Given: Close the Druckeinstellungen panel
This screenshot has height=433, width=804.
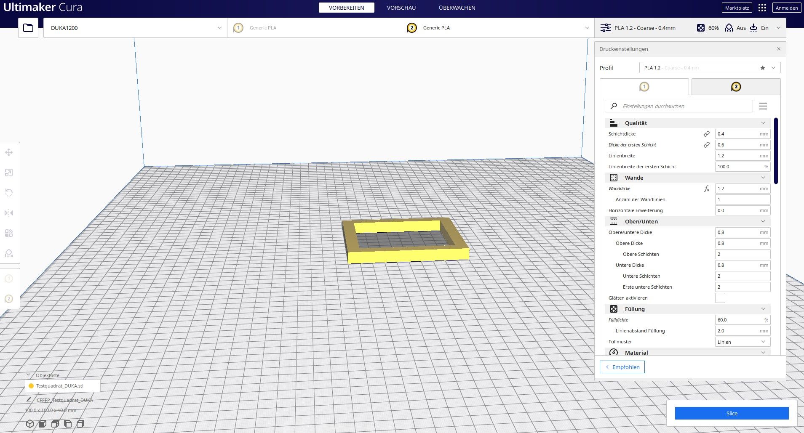Looking at the screenshot, I should pos(779,49).
